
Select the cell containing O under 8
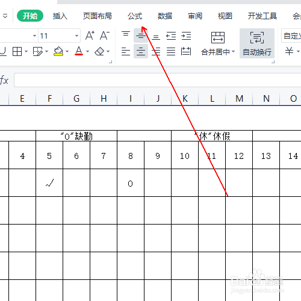pos(131,183)
